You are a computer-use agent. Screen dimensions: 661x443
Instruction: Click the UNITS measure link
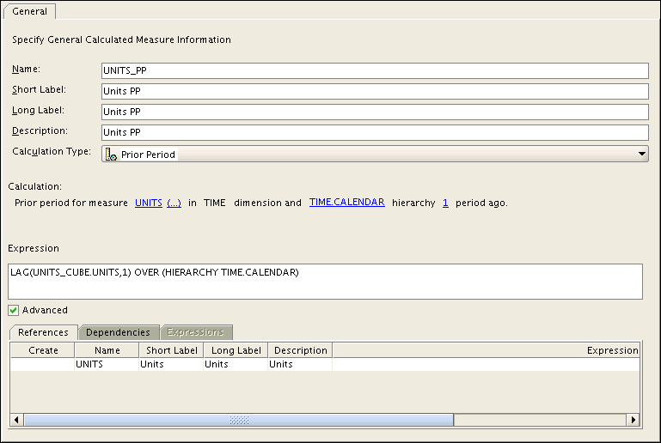(x=149, y=203)
